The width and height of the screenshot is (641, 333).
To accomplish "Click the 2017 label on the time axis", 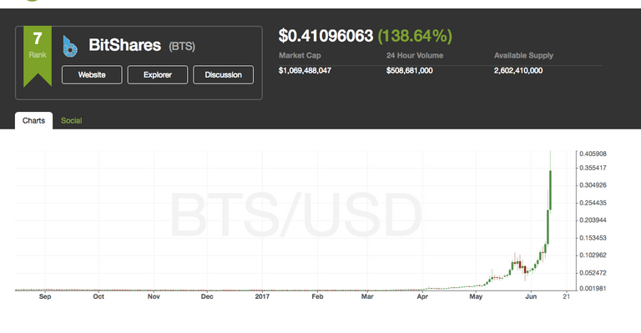I will click(x=262, y=296).
